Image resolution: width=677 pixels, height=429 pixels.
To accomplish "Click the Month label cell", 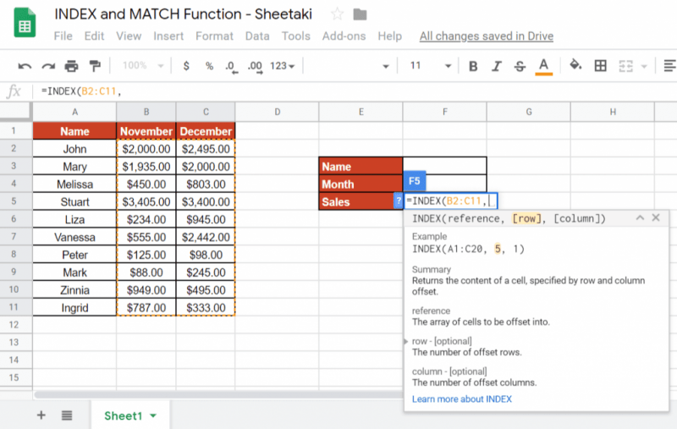I will [x=361, y=184].
